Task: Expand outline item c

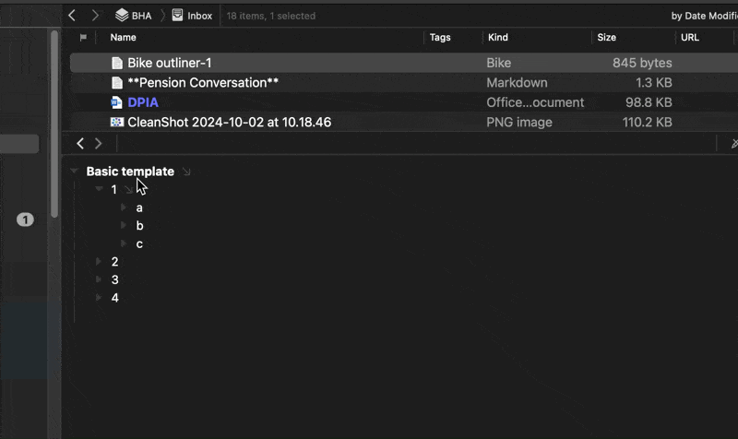Action: click(124, 243)
